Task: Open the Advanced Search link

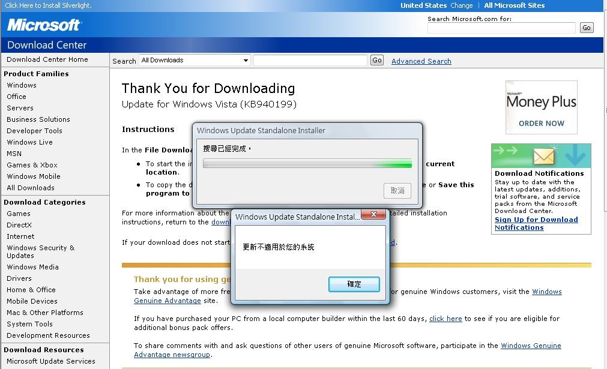Action: click(x=421, y=61)
